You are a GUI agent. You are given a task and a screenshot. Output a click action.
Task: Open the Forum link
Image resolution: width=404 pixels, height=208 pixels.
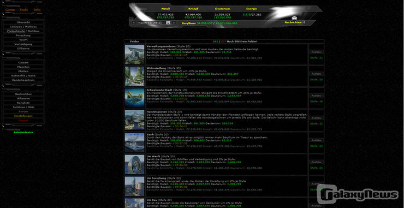(23, 111)
